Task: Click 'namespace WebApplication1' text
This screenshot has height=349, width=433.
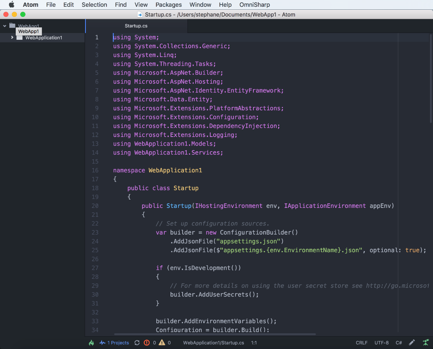Action: pos(157,170)
